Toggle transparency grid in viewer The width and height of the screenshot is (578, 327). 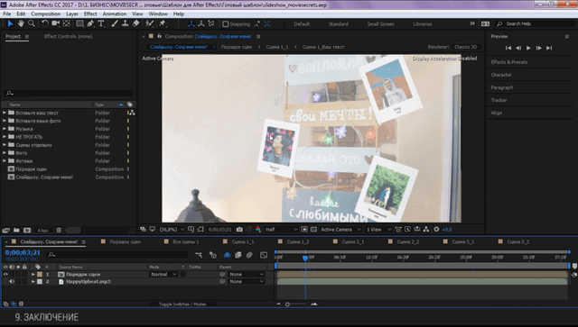click(313, 229)
